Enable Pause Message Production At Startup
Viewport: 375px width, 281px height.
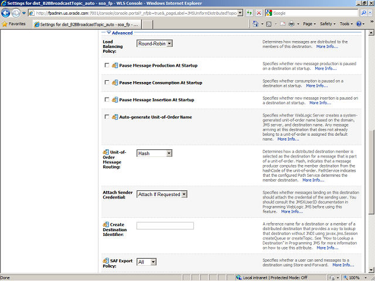[x=107, y=66]
